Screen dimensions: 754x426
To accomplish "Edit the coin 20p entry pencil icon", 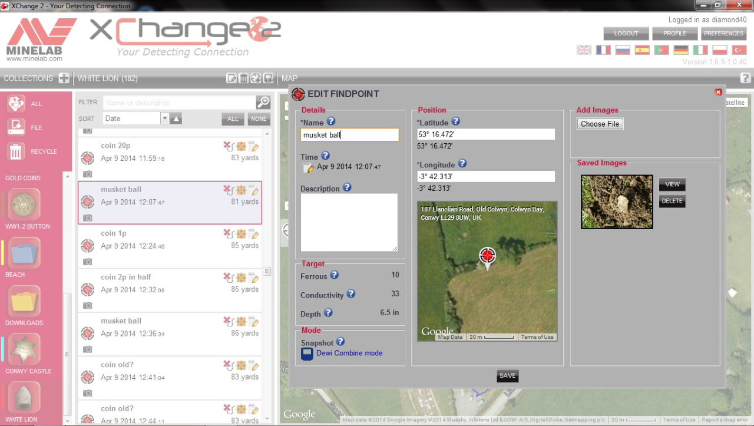I will click(254, 146).
